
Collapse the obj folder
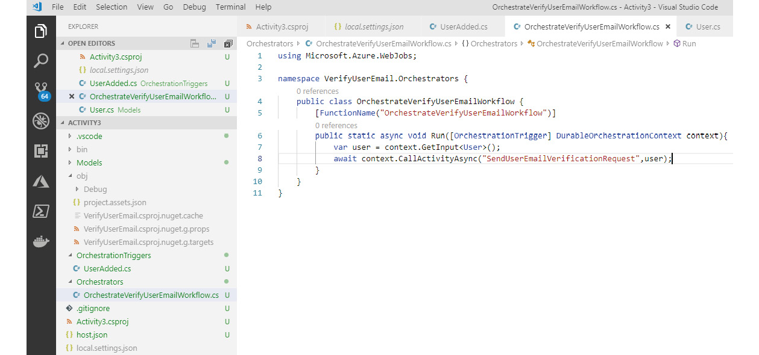point(81,176)
